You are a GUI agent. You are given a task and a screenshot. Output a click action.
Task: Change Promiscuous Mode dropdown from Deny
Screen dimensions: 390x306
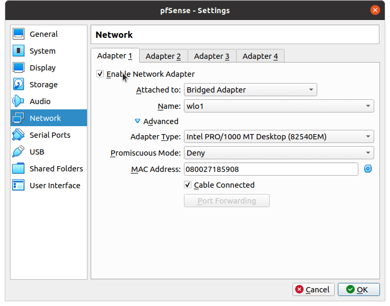279,153
